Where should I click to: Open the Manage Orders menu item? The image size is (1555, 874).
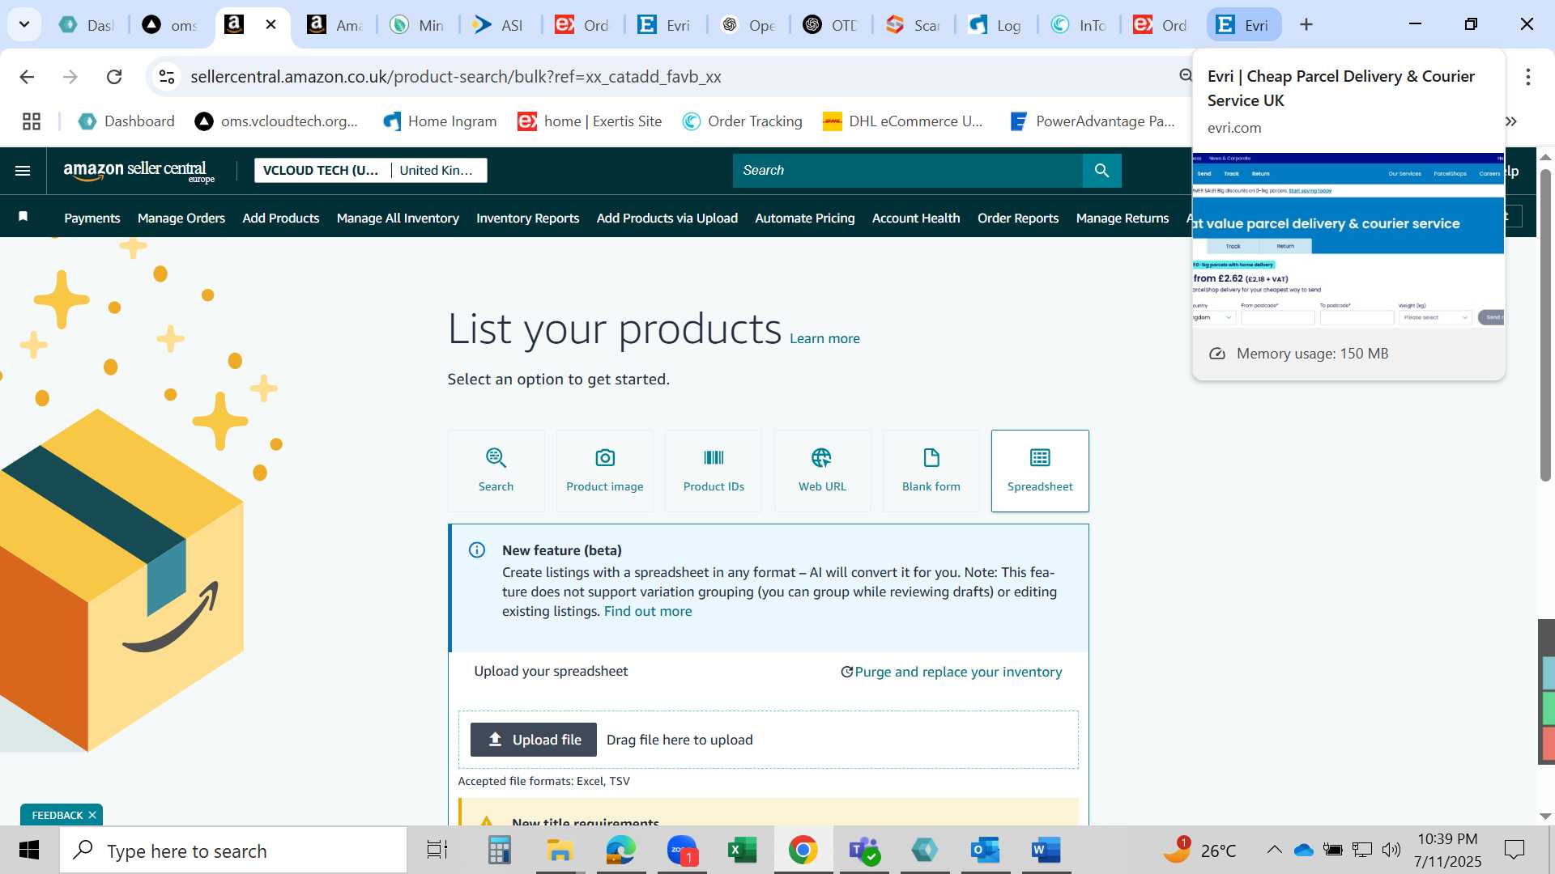point(181,218)
